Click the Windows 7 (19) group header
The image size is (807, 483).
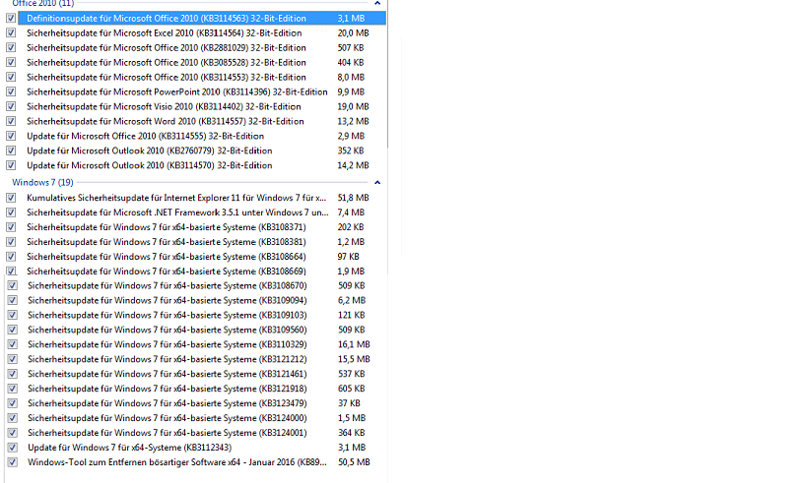[42, 182]
